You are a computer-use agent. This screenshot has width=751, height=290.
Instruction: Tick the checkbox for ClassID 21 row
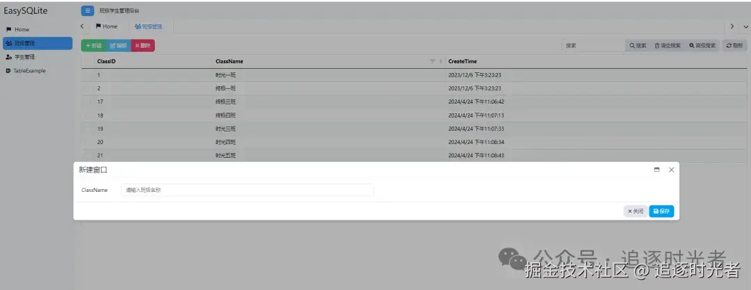click(87, 156)
